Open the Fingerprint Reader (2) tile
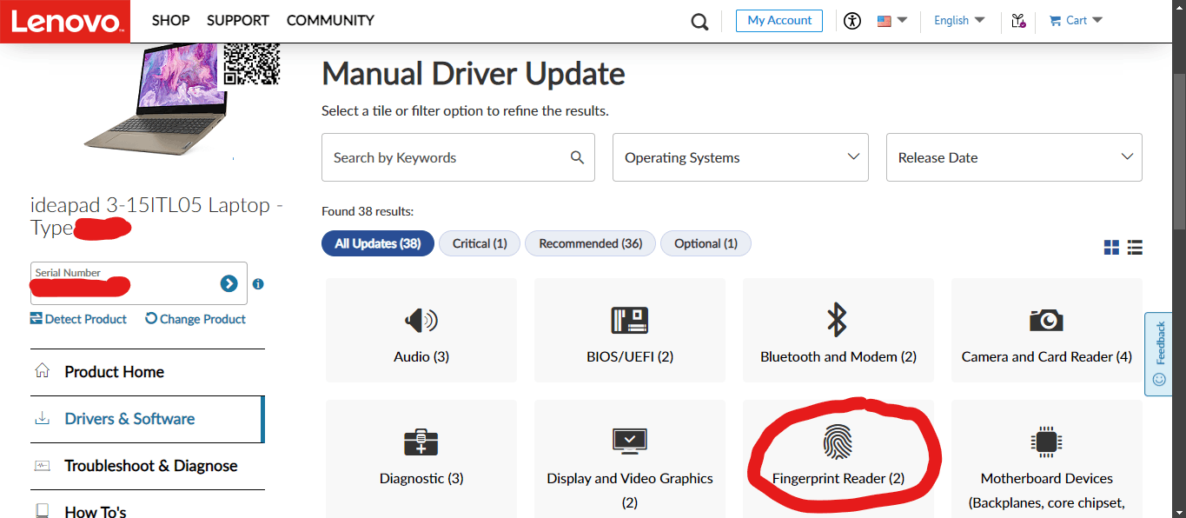This screenshot has width=1186, height=518. click(838, 459)
